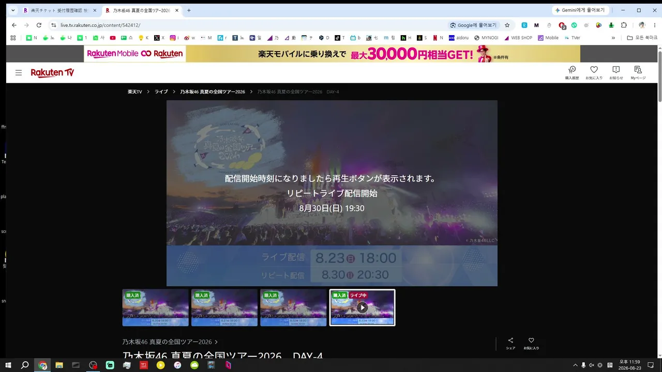Switch to Chrome in the taskbar
Viewport: 662px width, 372px height.
point(42,365)
